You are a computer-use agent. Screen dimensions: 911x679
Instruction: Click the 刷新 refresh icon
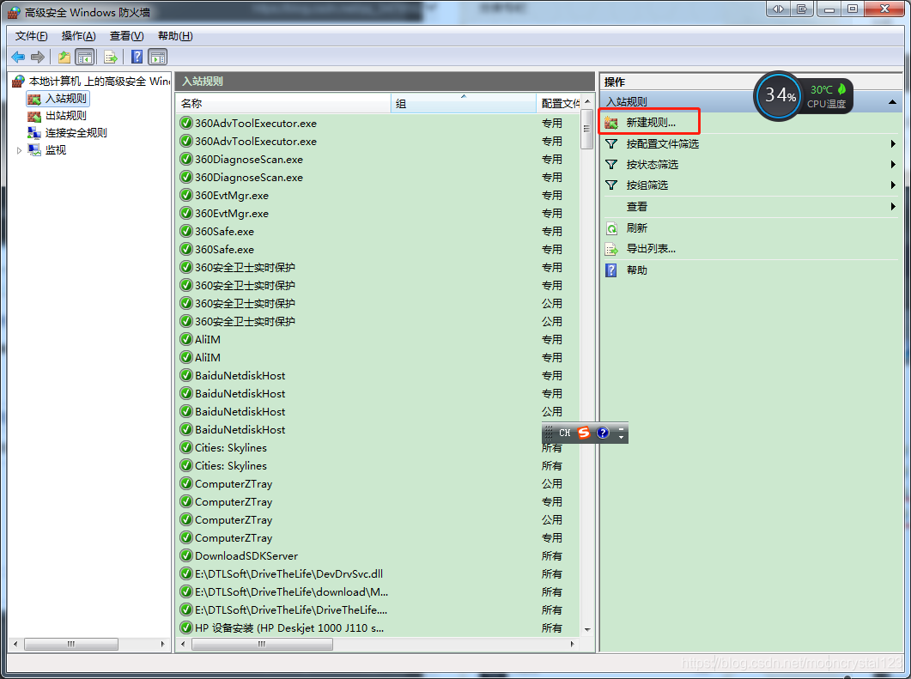[x=611, y=228]
